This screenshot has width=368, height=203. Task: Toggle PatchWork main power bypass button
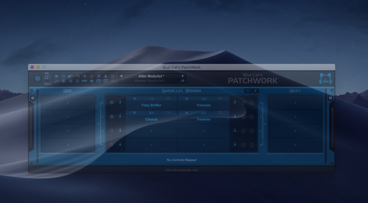point(37,78)
